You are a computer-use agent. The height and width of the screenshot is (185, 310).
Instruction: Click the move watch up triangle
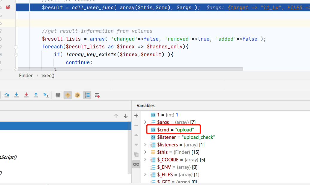click(136, 135)
